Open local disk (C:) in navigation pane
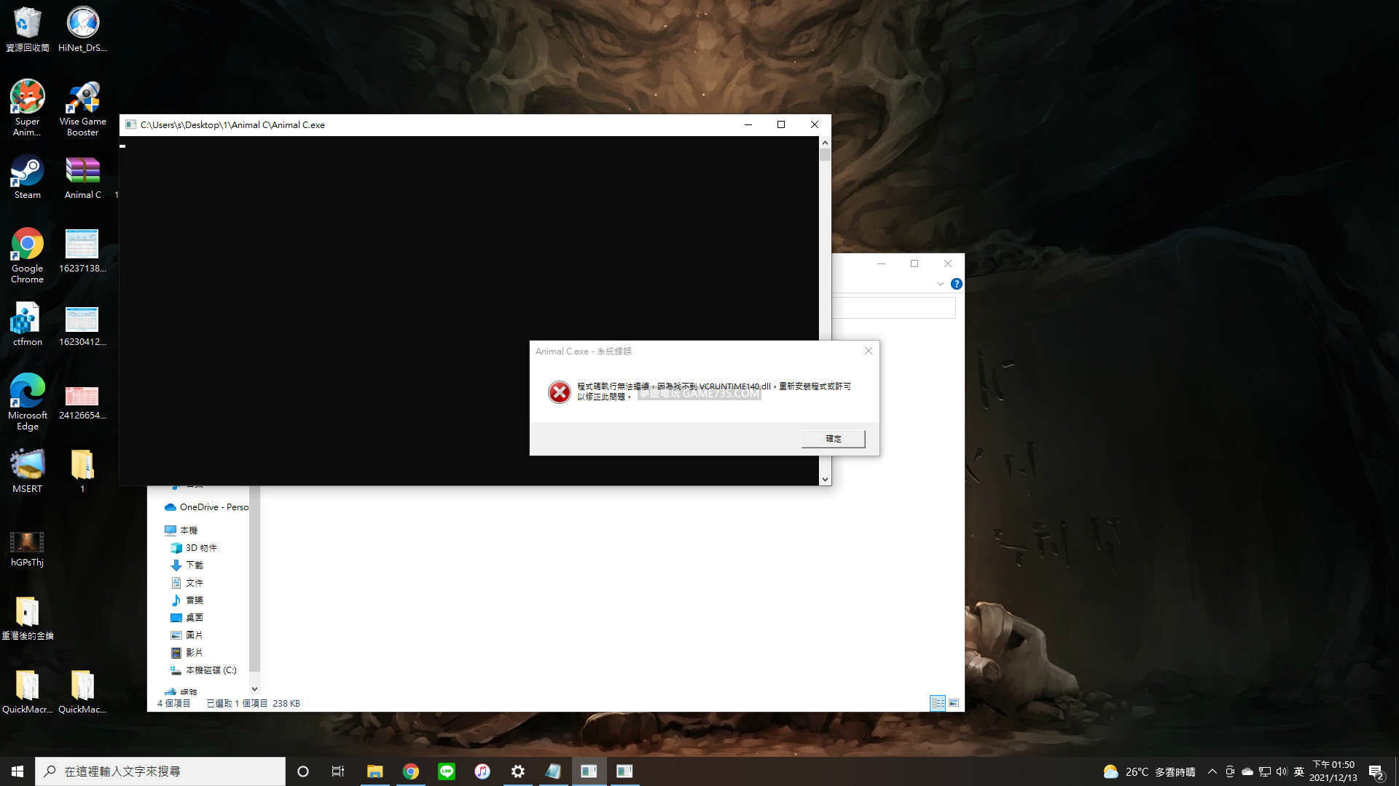Viewport: 1399px width, 786px height. click(x=211, y=670)
